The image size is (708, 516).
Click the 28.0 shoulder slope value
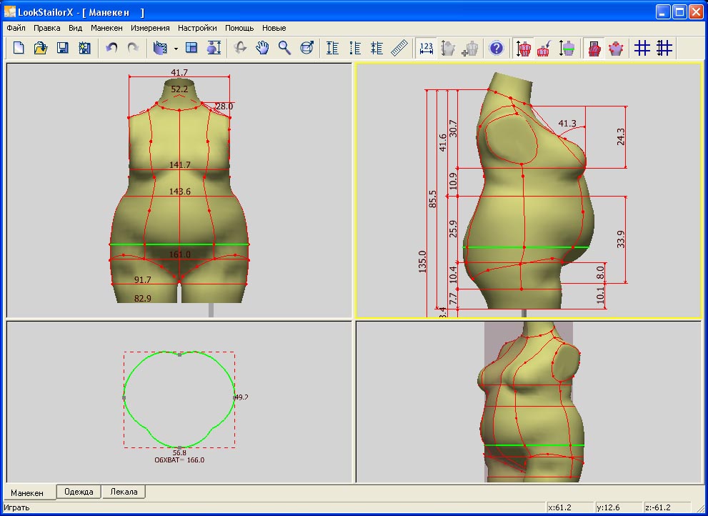(224, 106)
